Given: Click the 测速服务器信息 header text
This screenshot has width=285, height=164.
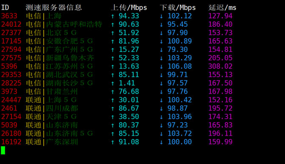Looking at the screenshot, I should pos(53,8).
